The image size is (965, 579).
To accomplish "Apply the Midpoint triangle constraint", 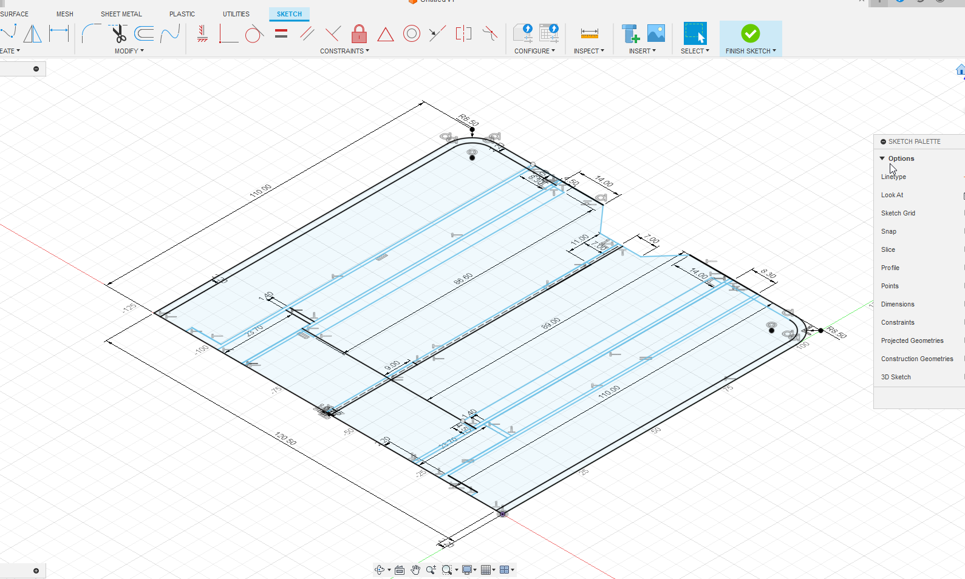I will (x=385, y=34).
